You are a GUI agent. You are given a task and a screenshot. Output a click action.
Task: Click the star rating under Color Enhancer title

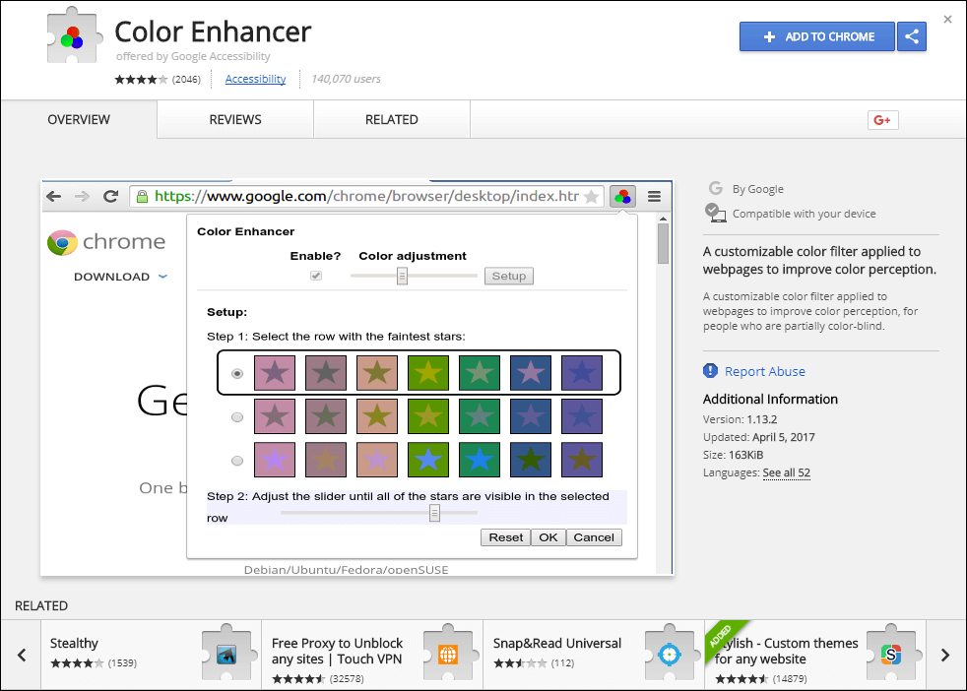tap(141, 80)
